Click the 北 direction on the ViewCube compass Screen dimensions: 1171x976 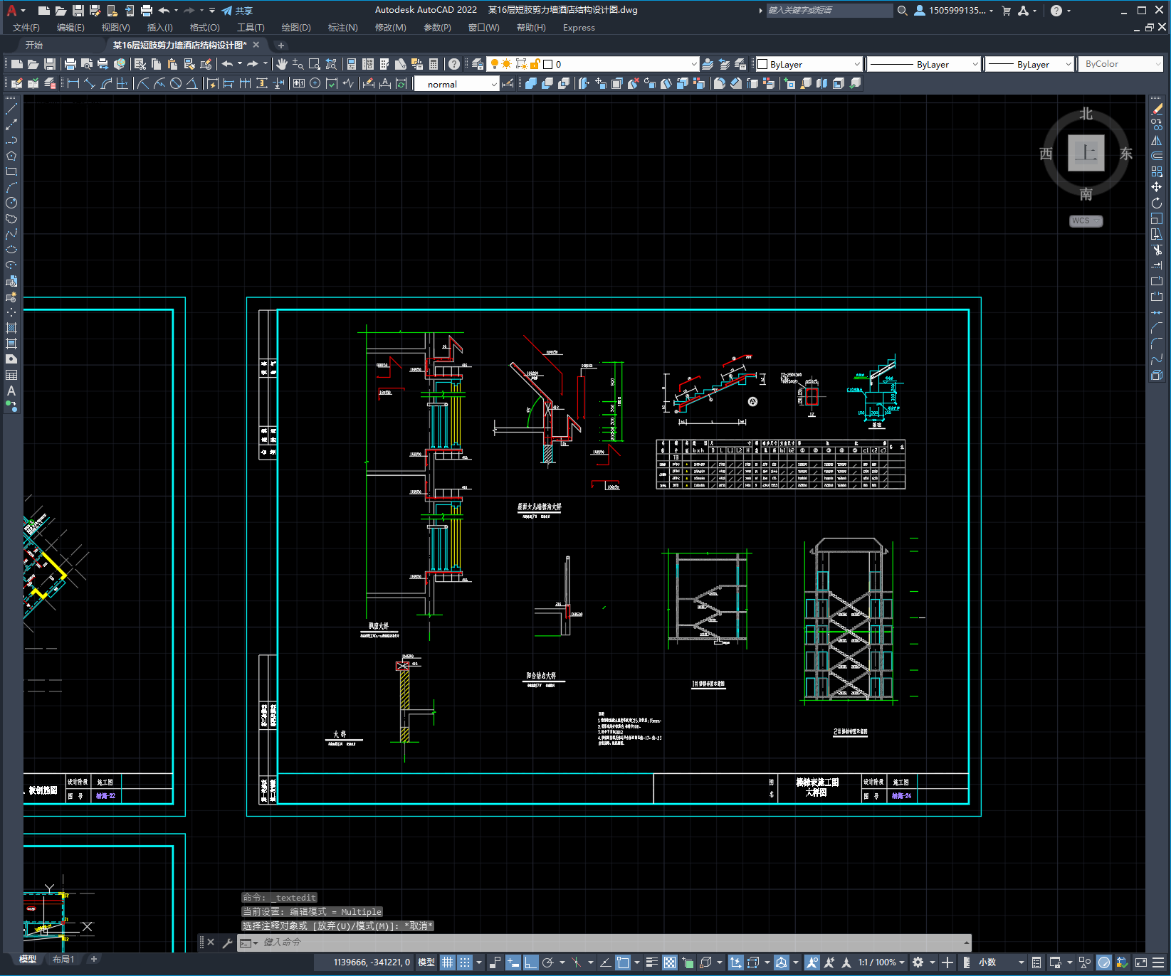point(1086,114)
